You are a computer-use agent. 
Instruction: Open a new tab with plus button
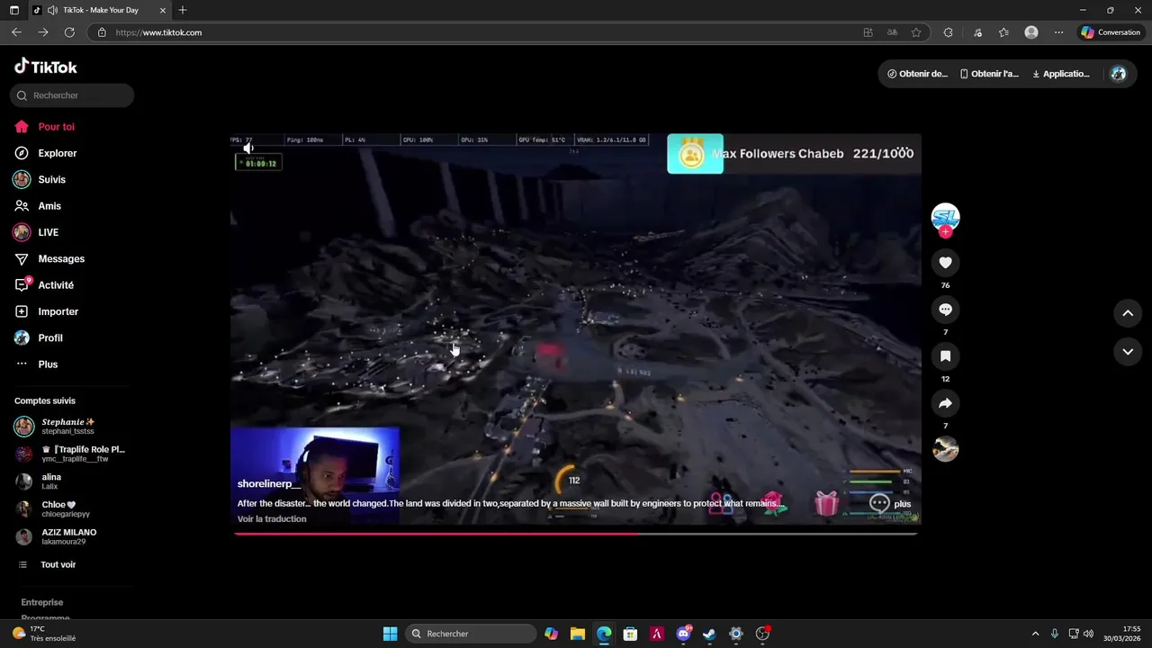point(183,10)
